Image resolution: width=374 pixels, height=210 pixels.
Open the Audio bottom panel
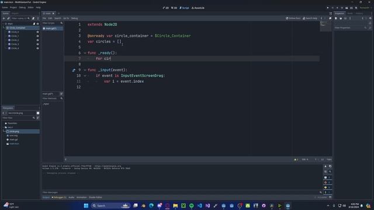[71, 197]
